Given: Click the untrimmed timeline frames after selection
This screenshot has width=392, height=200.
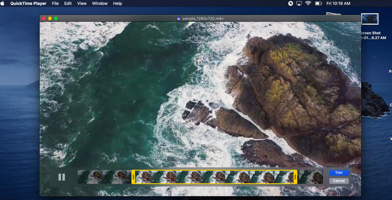Looking at the screenshot, I should pyautogui.click(x=310, y=177).
